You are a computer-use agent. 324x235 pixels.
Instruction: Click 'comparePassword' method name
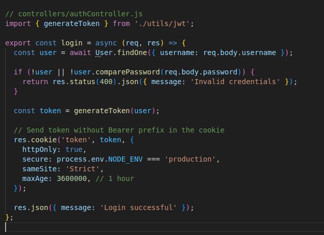pyautogui.click(x=128, y=72)
